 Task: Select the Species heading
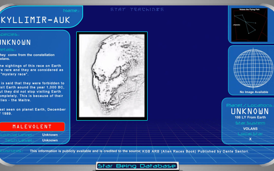10,34
